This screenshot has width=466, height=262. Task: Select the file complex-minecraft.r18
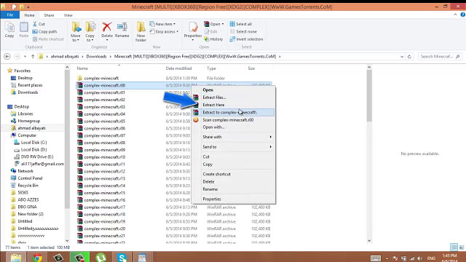click(104, 214)
